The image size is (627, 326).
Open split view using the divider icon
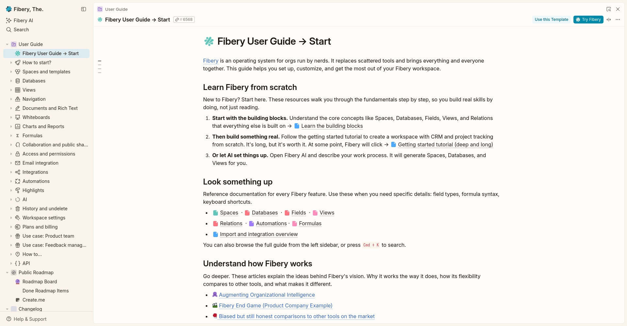[609, 20]
